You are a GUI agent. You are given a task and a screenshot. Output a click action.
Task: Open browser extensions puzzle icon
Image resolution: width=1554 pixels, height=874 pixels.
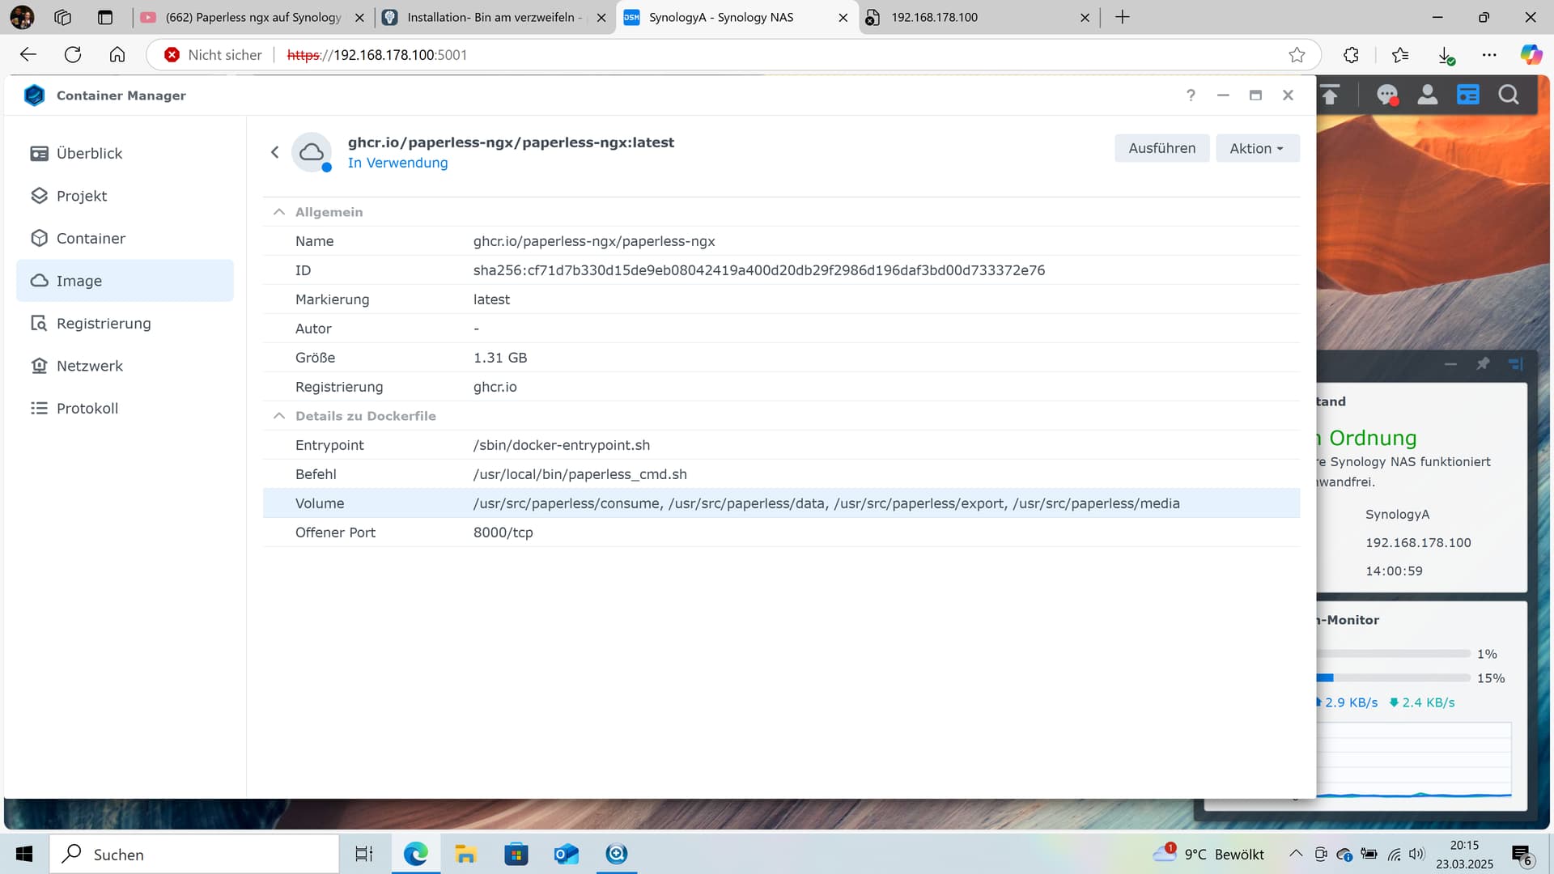1351,55
